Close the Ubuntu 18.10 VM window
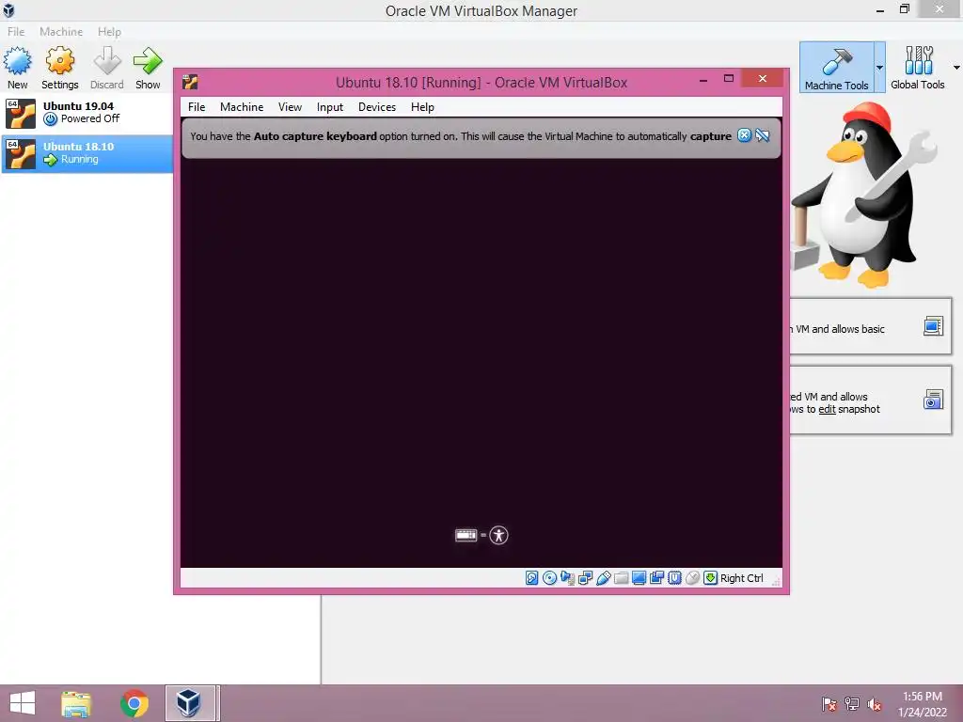Viewport: 963px width, 722px height. pos(762,79)
